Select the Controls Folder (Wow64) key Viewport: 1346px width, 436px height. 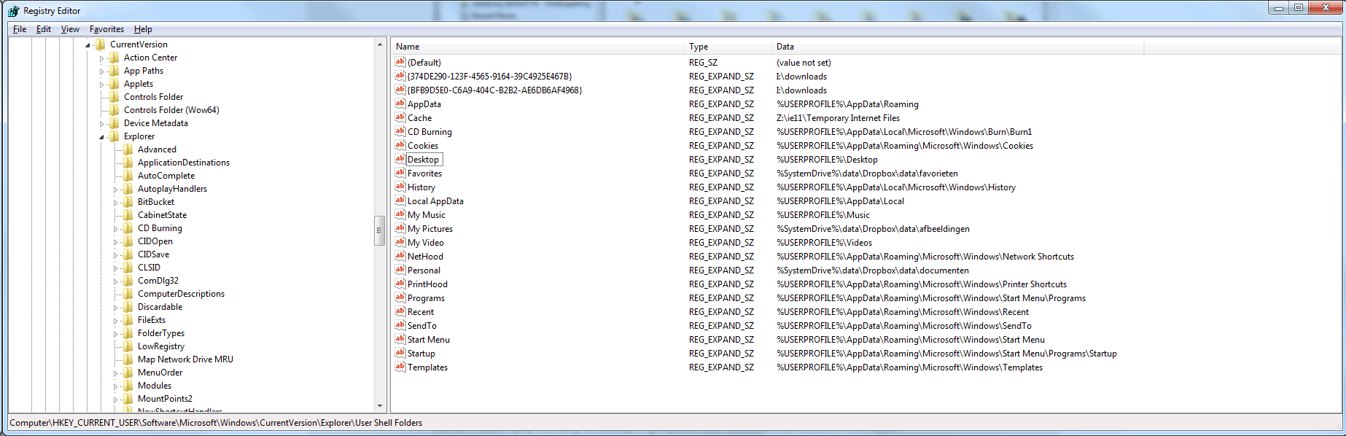(x=171, y=110)
